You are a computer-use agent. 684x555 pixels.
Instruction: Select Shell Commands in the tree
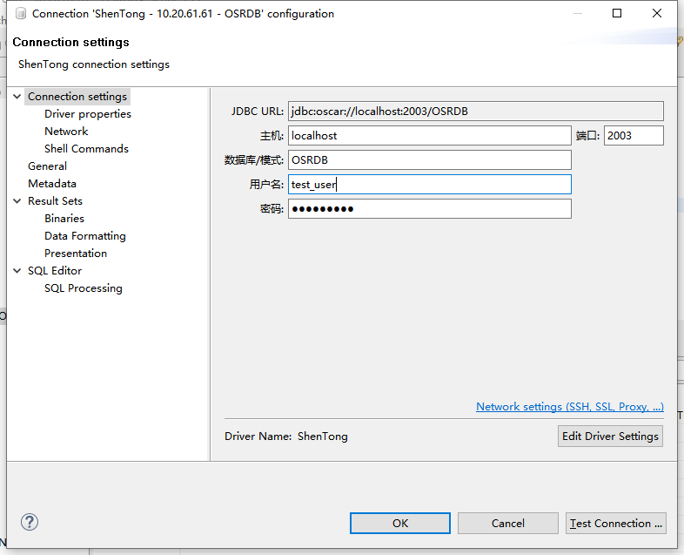click(x=86, y=149)
